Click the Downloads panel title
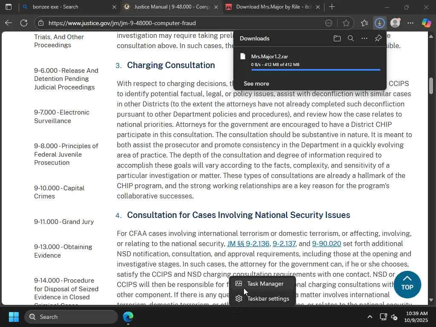The width and height of the screenshot is (436, 327). (255, 38)
